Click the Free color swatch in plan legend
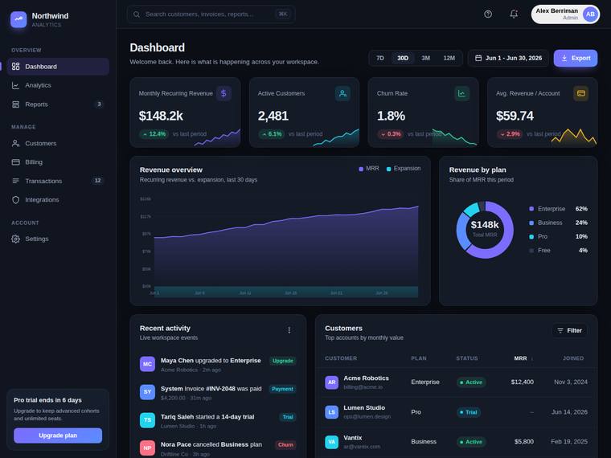 531,251
